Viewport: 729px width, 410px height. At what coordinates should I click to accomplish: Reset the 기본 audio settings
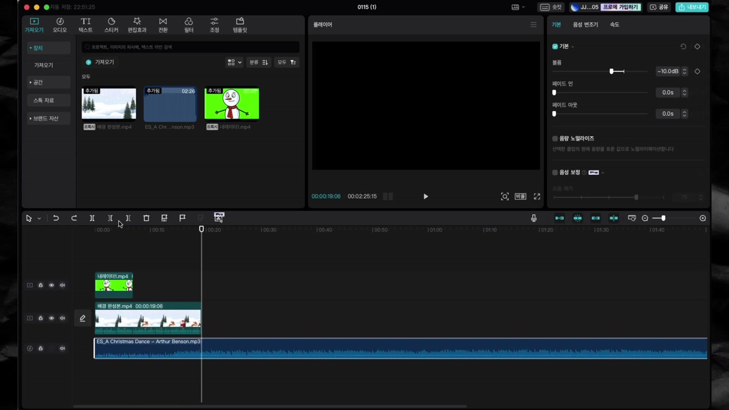click(x=683, y=47)
